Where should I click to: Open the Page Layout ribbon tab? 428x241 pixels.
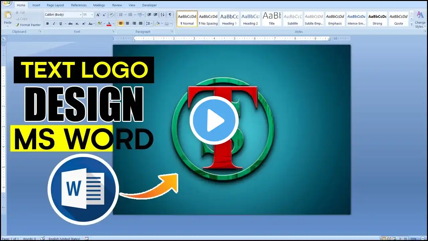[x=56, y=5]
